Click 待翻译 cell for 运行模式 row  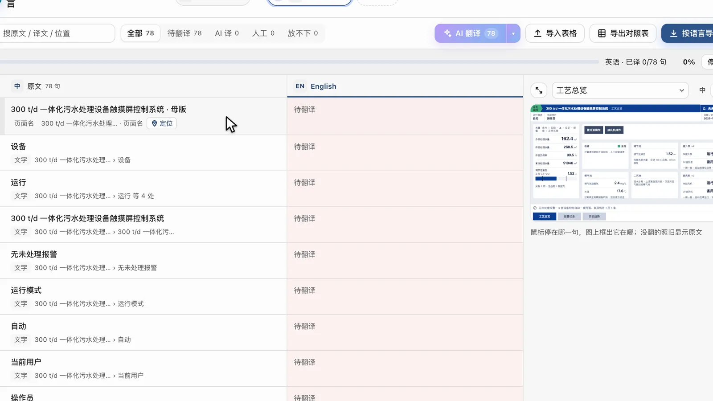click(x=405, y=297)
